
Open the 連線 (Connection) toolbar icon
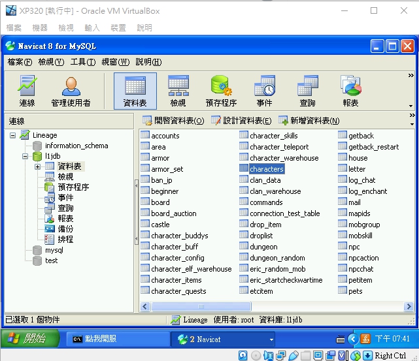(x=27, y=91)
